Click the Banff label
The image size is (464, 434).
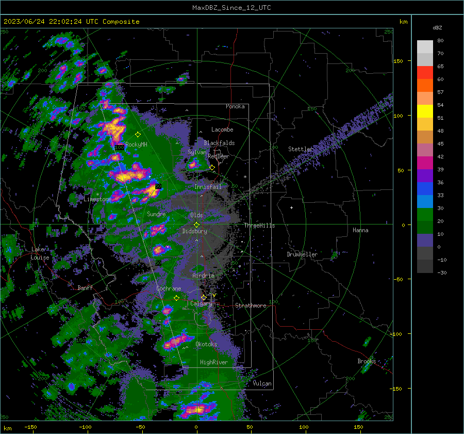(x=85, y=287)
